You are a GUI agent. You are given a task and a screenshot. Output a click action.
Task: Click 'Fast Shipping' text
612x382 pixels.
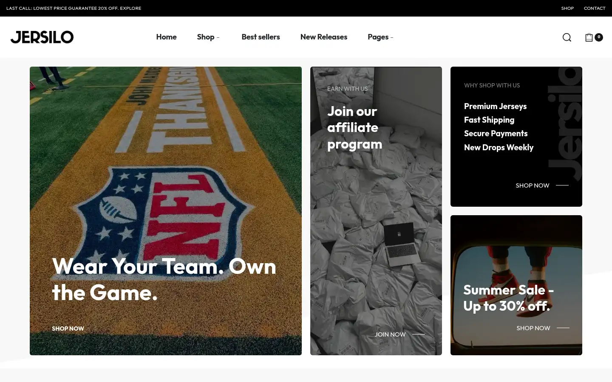[x=489, y=120]
